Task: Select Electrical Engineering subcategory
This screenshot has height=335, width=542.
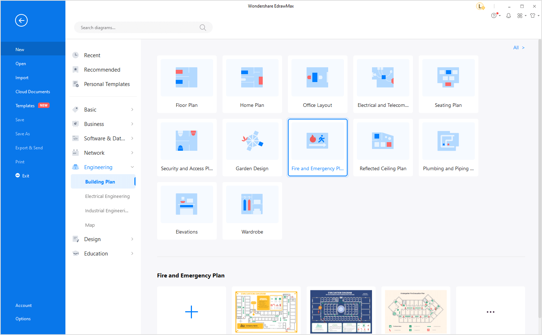Action: (107, 196)
